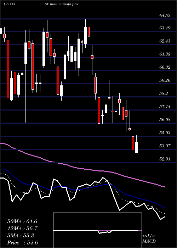177x248 pixels.
Task: Click the 58.2 price axis label
Action: (164, 94)
